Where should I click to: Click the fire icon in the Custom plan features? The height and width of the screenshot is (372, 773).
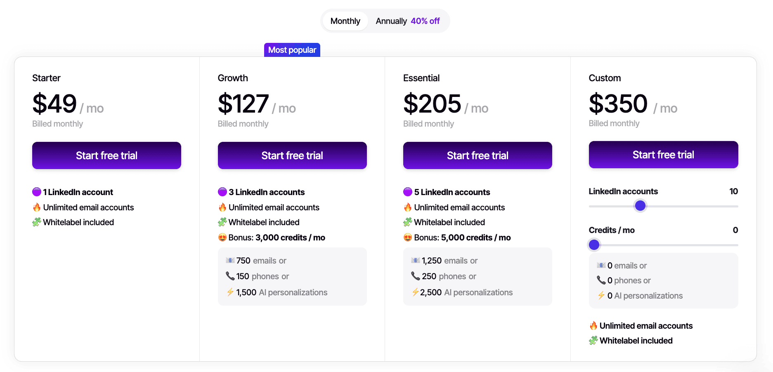tap(593, 325)
